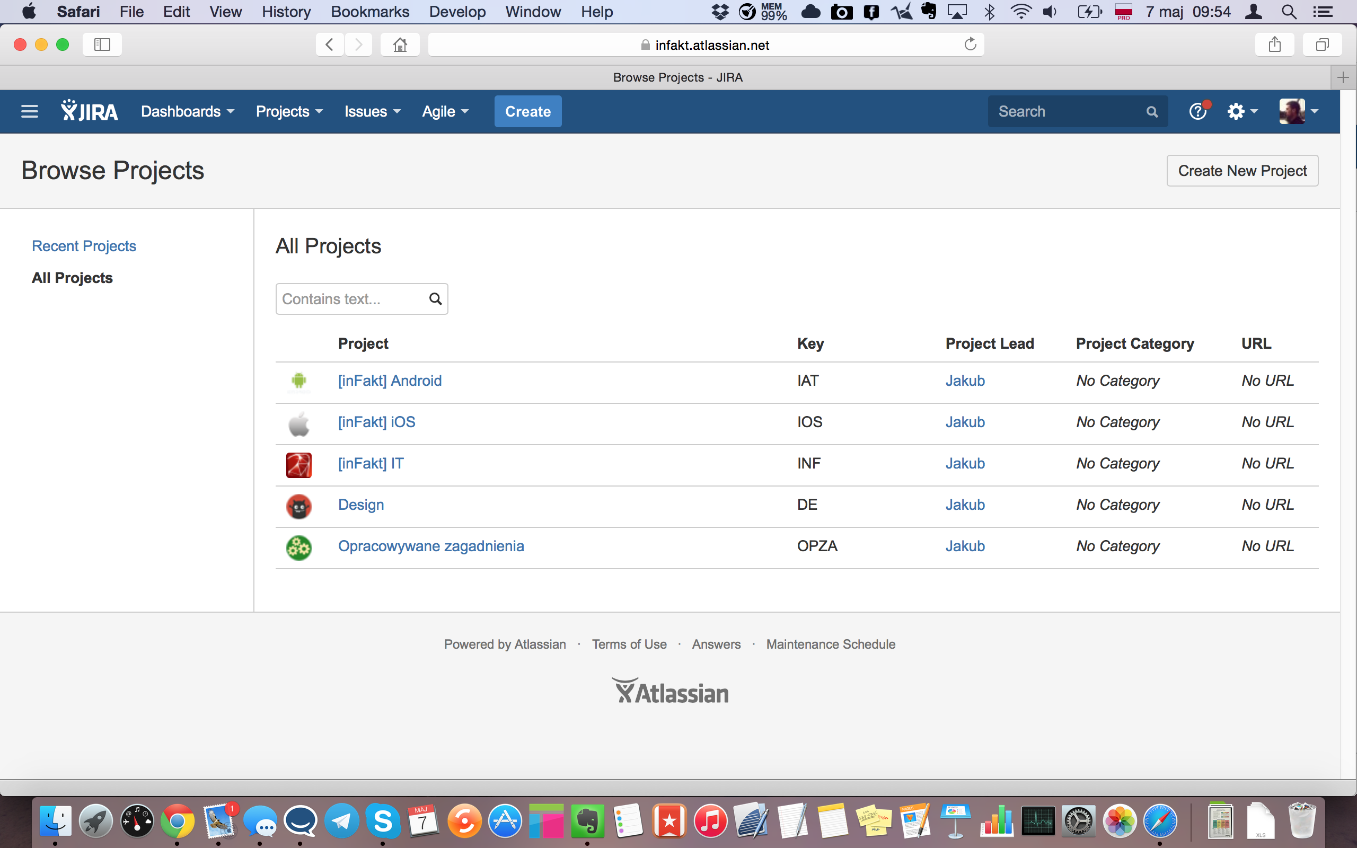This screenshot has width=1357, height=848.
Task: Toggle Safari sidebar button
Action: point(102,45)
